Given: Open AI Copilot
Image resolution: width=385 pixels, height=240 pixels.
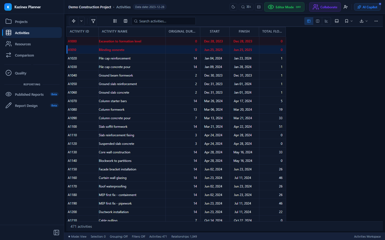Looking at the screenshot, I should [367, 7].
